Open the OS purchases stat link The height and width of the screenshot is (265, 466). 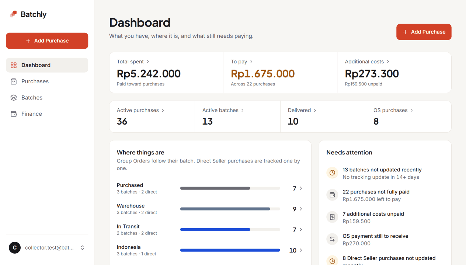(x=408, y=116)
